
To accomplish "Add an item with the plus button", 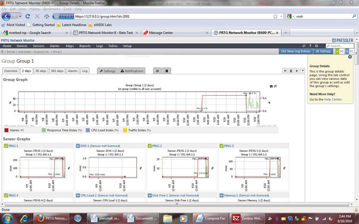I will coord(297,71).
